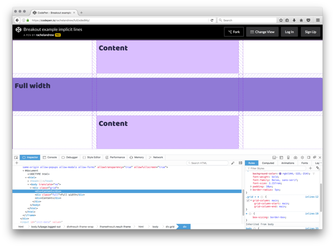
Task: Open Responsive Design Mode in the devtools toolbar
Action: [x=289, y=158]
